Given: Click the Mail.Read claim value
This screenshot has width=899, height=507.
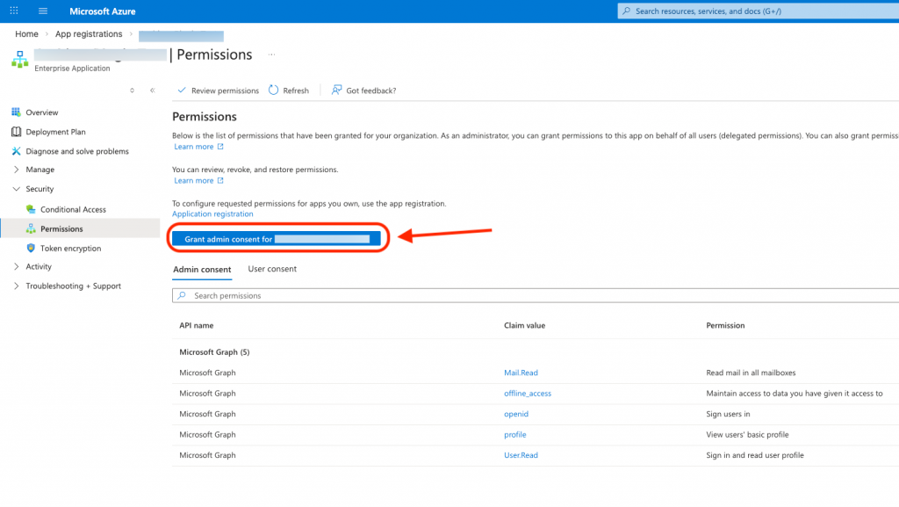Looking at the screenshot, I should pos(521,373).
